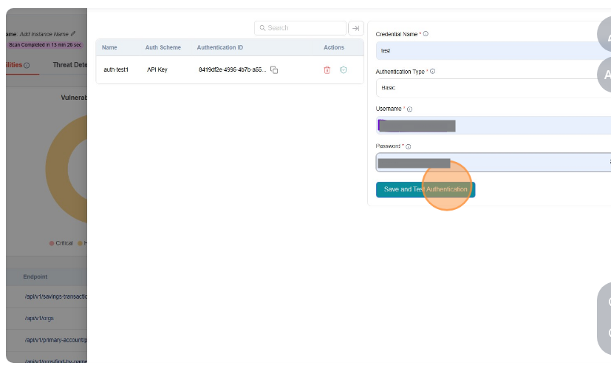Click the Username info icon
The height and width of the screenshot is (374, 611).
pos(409,109)
